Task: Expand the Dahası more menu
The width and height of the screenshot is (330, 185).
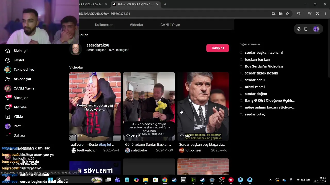Action: tap(15, 135)
